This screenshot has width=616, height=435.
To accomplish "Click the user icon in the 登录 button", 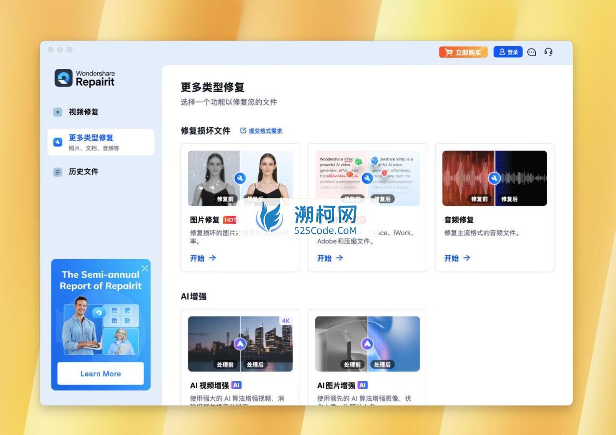I will coord(502,52).
